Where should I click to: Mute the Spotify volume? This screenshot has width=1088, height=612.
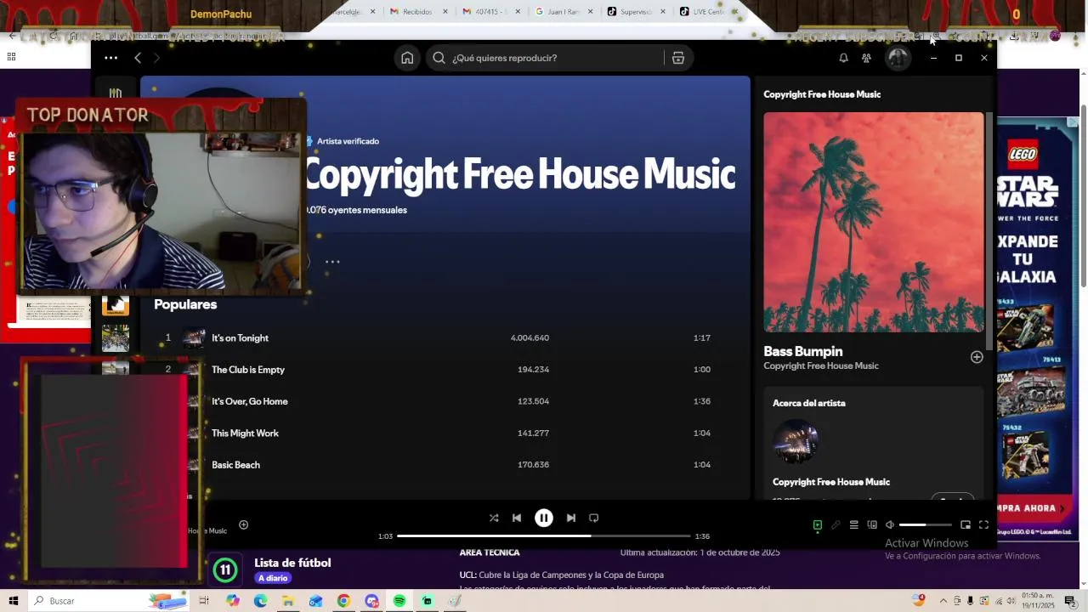(890, 525)
